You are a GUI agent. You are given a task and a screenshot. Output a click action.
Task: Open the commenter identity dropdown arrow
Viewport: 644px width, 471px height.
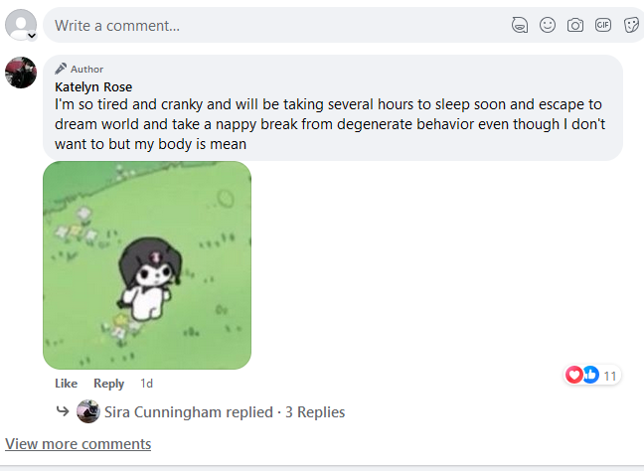coord(32,35)
